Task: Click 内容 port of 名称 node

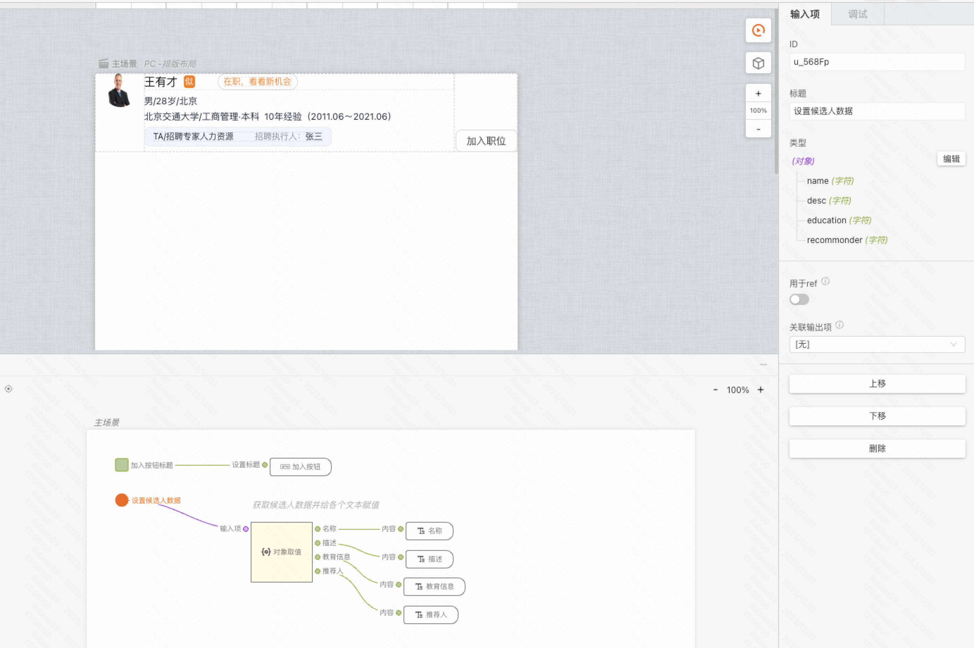Action: tap(400, 529)
